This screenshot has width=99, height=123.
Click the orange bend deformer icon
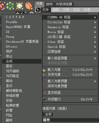[x=29, y=6]
